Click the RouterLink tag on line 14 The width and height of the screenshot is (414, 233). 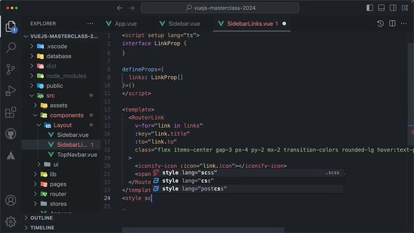coord(147,118)
